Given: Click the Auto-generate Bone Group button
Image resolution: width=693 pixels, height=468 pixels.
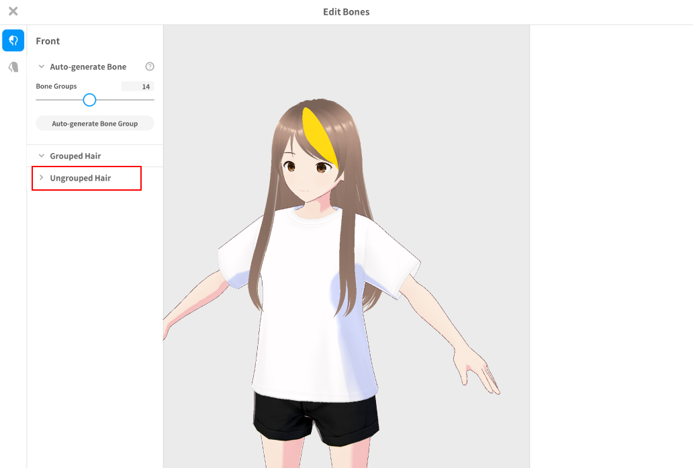Looking at the screenshot, I should [x=95, y=124].
